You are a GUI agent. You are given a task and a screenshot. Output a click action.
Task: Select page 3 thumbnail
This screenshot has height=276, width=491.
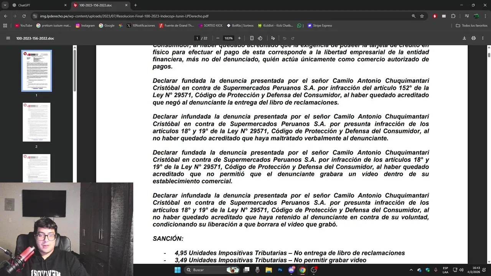[x=36, y=168]
